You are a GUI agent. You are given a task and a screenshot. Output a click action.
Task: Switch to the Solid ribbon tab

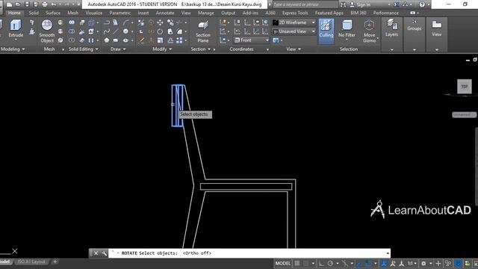pos(34,13)
